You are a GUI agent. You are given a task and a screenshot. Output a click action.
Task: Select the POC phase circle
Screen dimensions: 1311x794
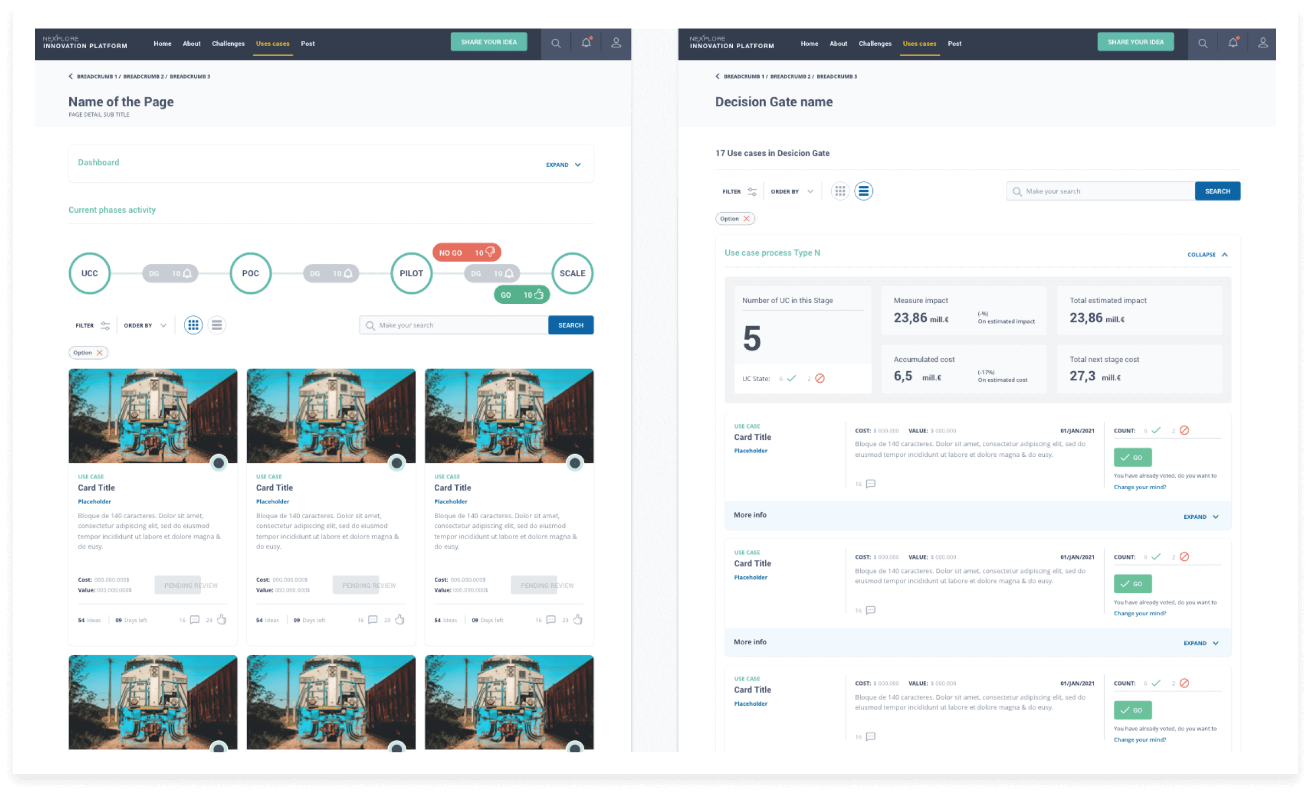[250, 273]
